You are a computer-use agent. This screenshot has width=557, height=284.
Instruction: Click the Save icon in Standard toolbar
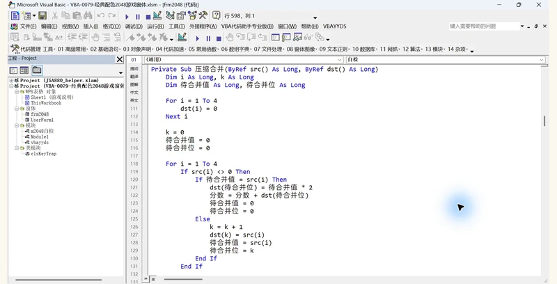(42, 15)
